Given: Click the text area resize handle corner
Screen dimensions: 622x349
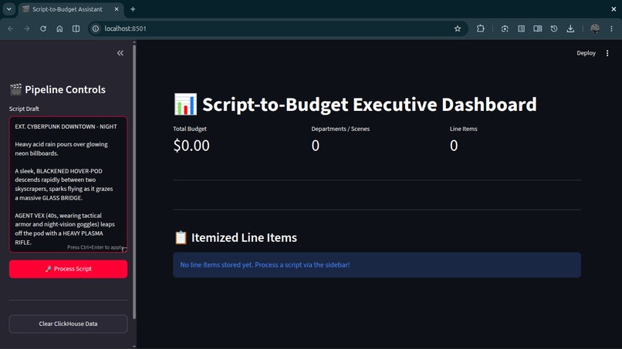Looking at the screenshot, I should [x=124, y=249].
